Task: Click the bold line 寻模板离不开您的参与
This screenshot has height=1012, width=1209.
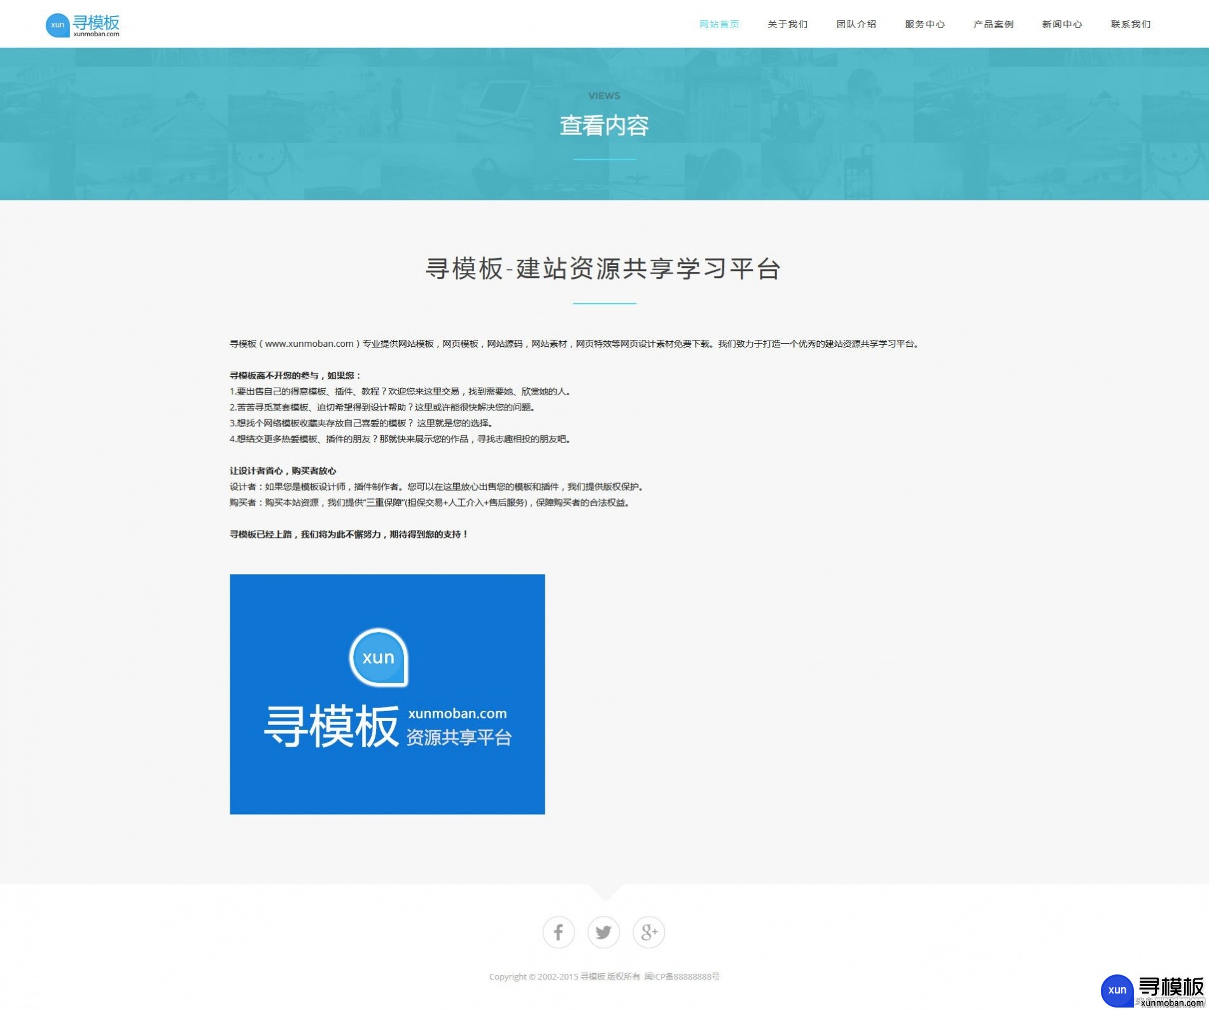Action: coord(296,376)
